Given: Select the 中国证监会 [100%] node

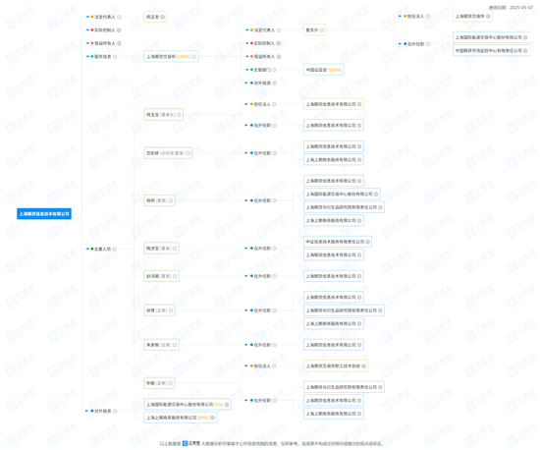Looking at the screenshot, I should (x=323, y=70).
